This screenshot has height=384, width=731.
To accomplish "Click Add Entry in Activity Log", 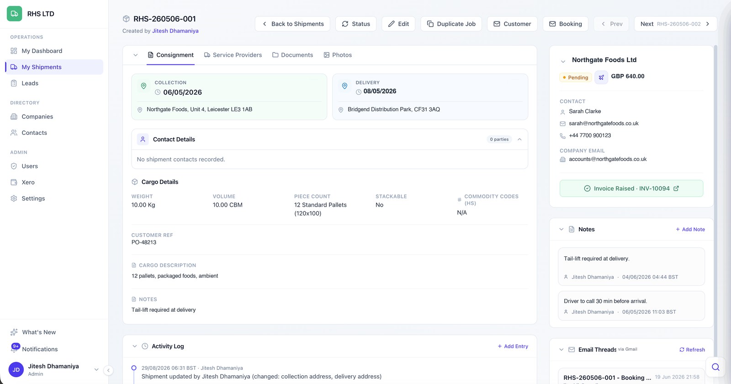I will click(513, 347).
